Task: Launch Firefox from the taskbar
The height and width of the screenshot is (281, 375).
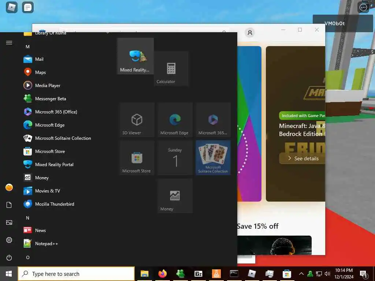Action: click(162, 274)
